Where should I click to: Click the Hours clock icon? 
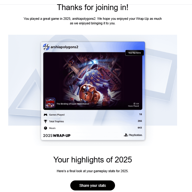(45, 128)
